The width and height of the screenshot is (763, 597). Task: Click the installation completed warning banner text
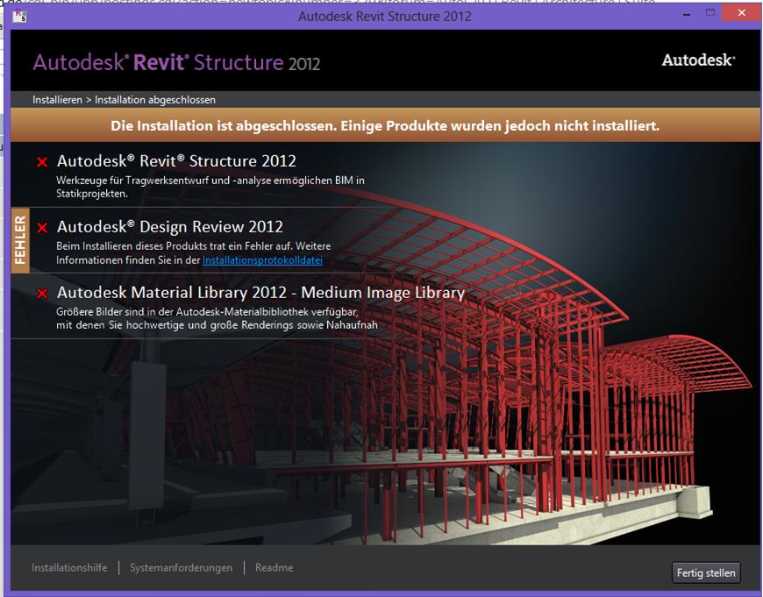(385, 126)
